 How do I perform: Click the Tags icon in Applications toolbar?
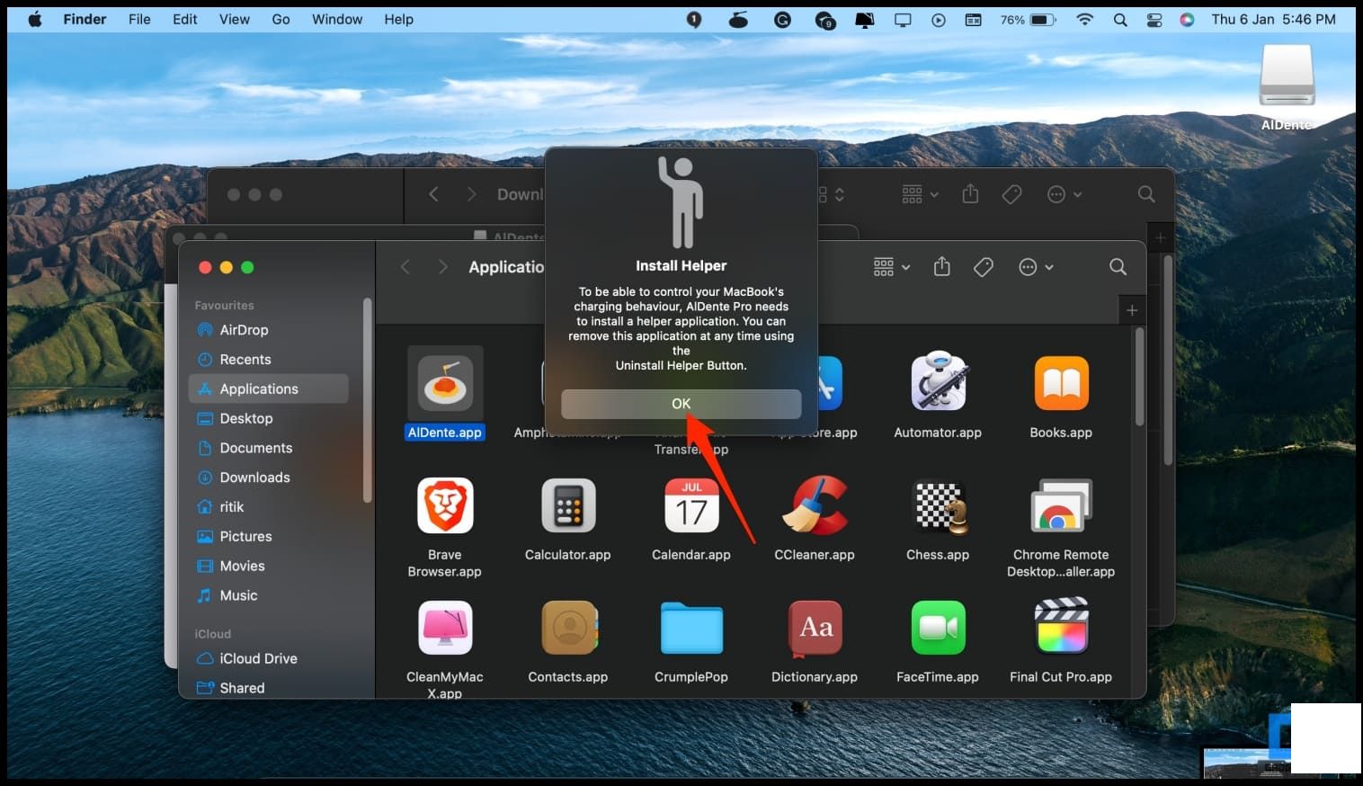coord(984,267)
